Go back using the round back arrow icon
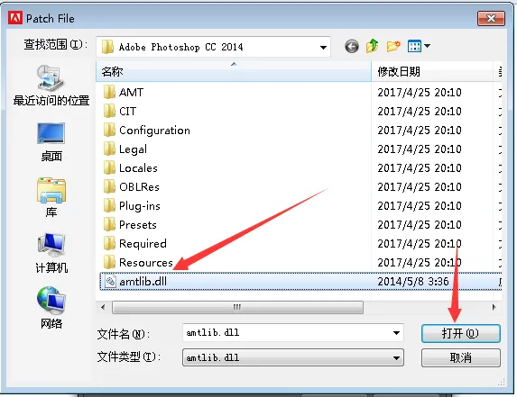The width and height of the screenshot is (517, 397). click(x=352, y=47)
